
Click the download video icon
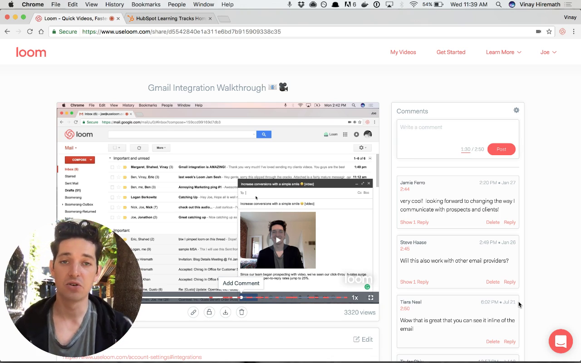[x=226, y=312]
